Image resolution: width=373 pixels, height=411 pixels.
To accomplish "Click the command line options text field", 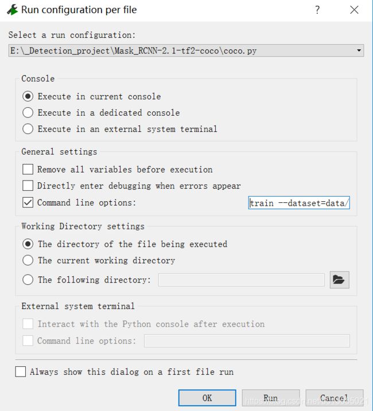I will click(299, 202).
